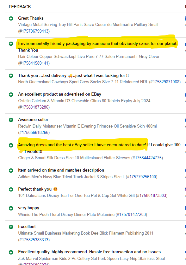Select 'Thank you ...fast delivery' comment text
This screenshot has height=265, width=186.
pyautogui.click(x=73, y=76)
